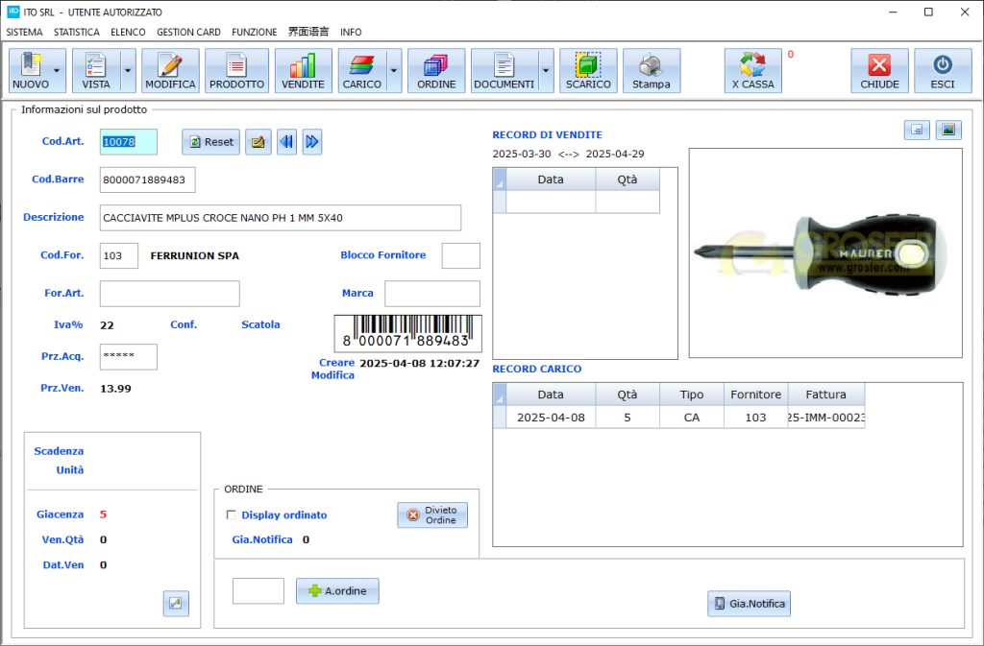
Task: Click the Cod.Barre input field
Action: [x=147, y=179]
